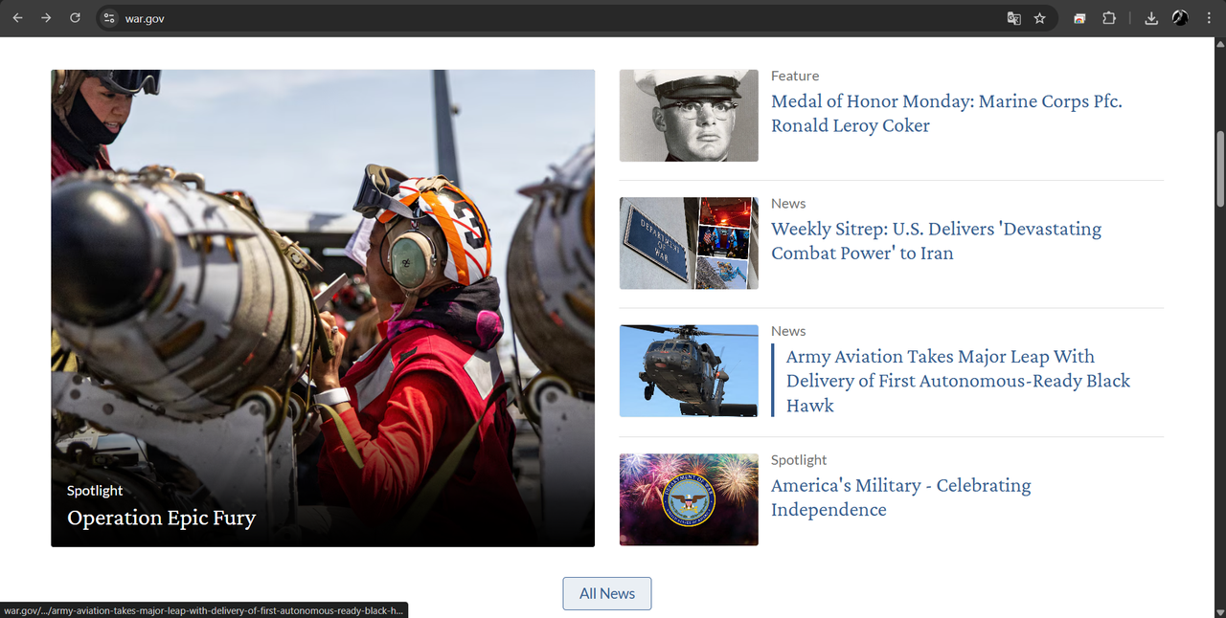Open America's Military Celebrating Independence link
The image size is (1226, 618).
[x=900, y=497]
